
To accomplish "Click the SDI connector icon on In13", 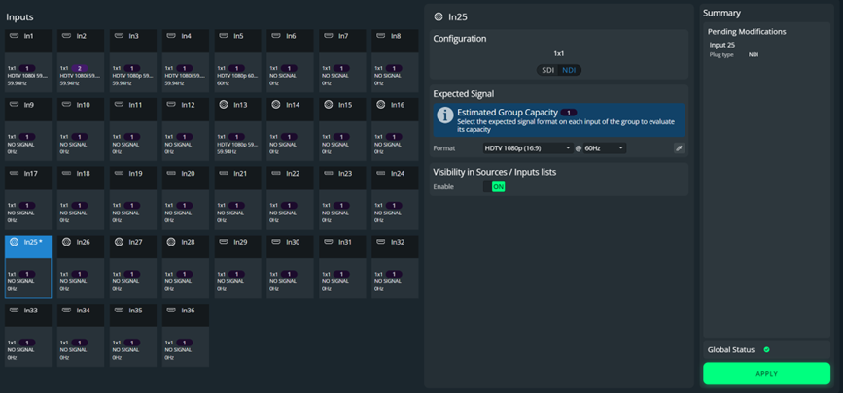I will point(224,105).
